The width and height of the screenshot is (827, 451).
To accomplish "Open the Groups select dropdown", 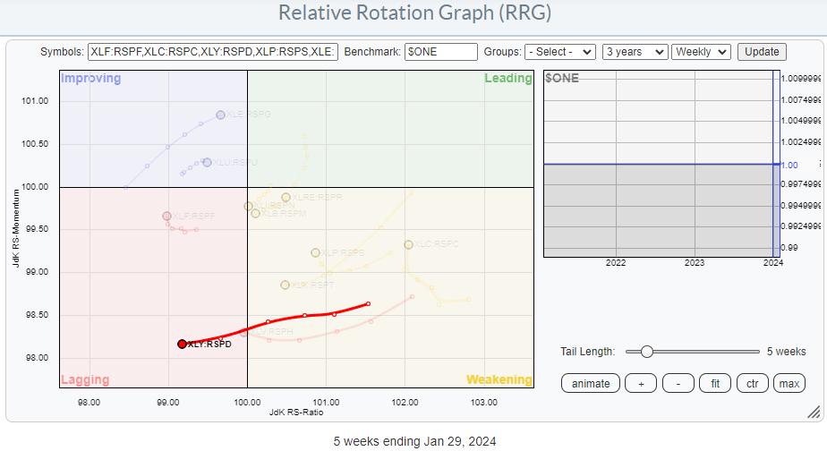I will [559, 52].
